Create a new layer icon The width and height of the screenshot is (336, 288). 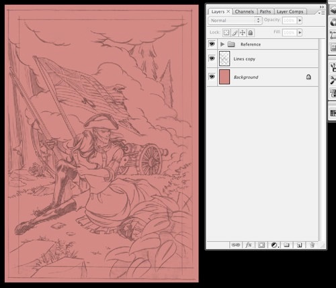click(x=299, y=245)
